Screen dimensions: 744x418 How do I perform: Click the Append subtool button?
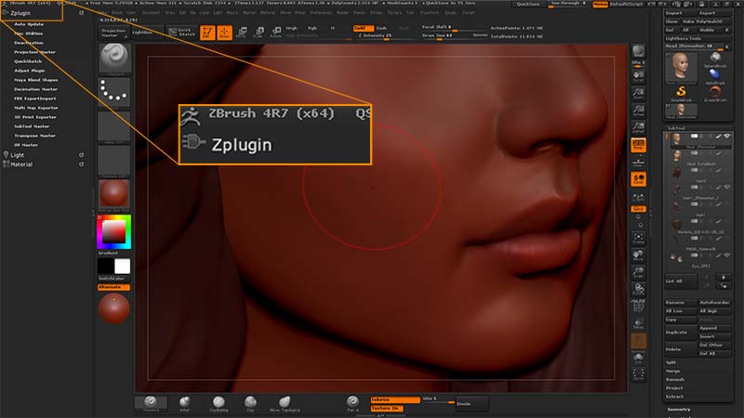click(714, 328)
